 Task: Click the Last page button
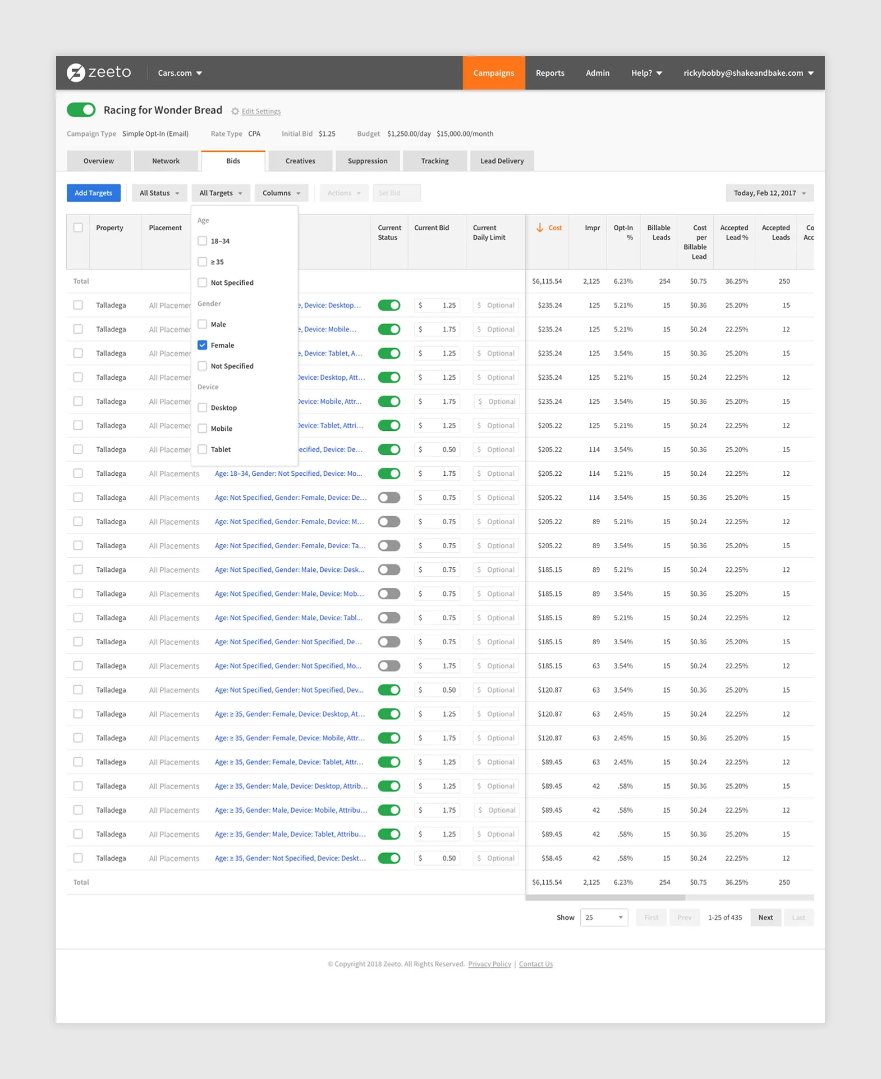click(799, 917)
